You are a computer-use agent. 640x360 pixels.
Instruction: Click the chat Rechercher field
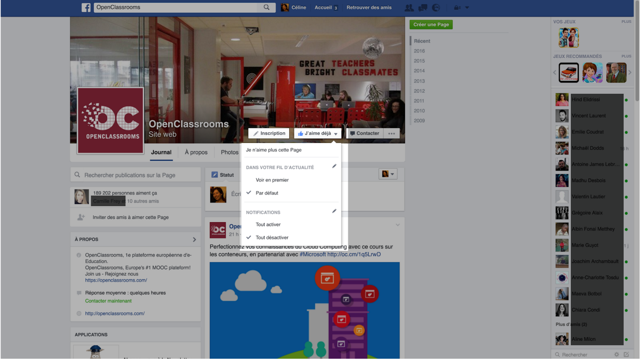click(582, 354)
